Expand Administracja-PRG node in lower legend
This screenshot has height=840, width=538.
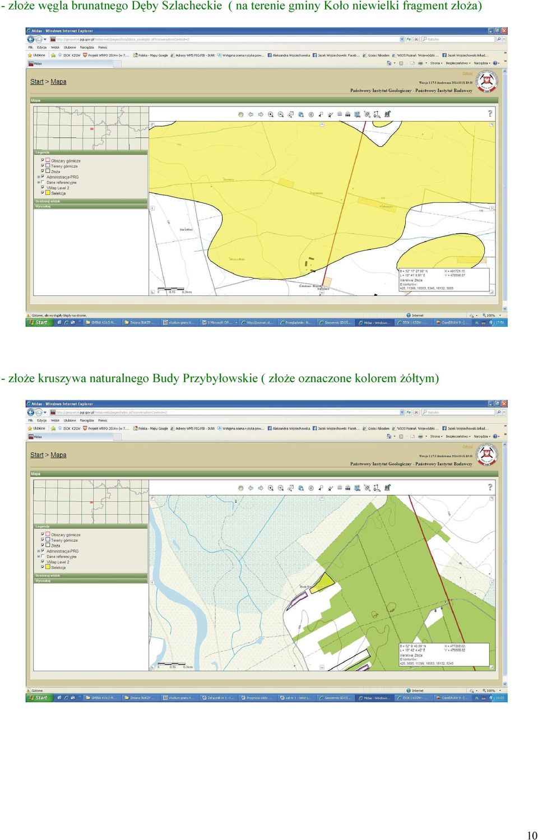[38, 551]
